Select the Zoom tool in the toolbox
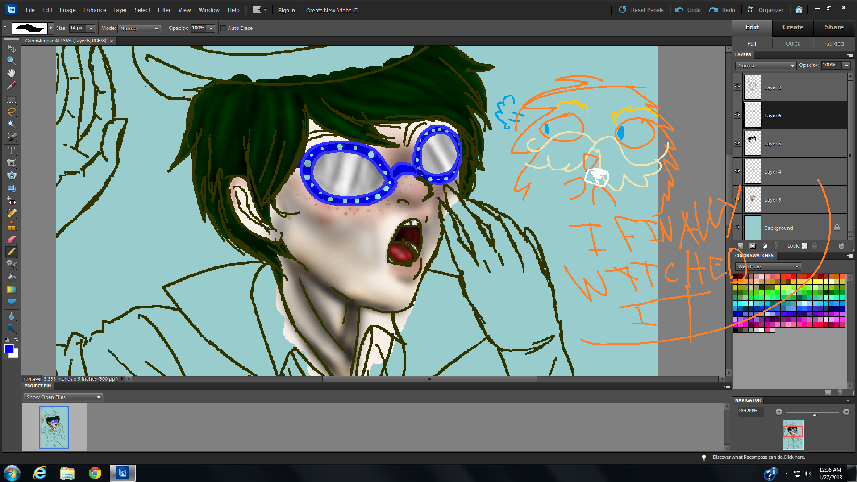 pos(12,60)
